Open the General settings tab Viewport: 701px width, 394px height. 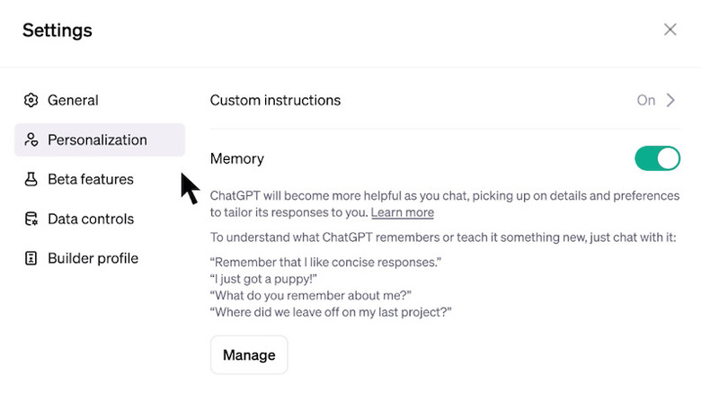73,101
